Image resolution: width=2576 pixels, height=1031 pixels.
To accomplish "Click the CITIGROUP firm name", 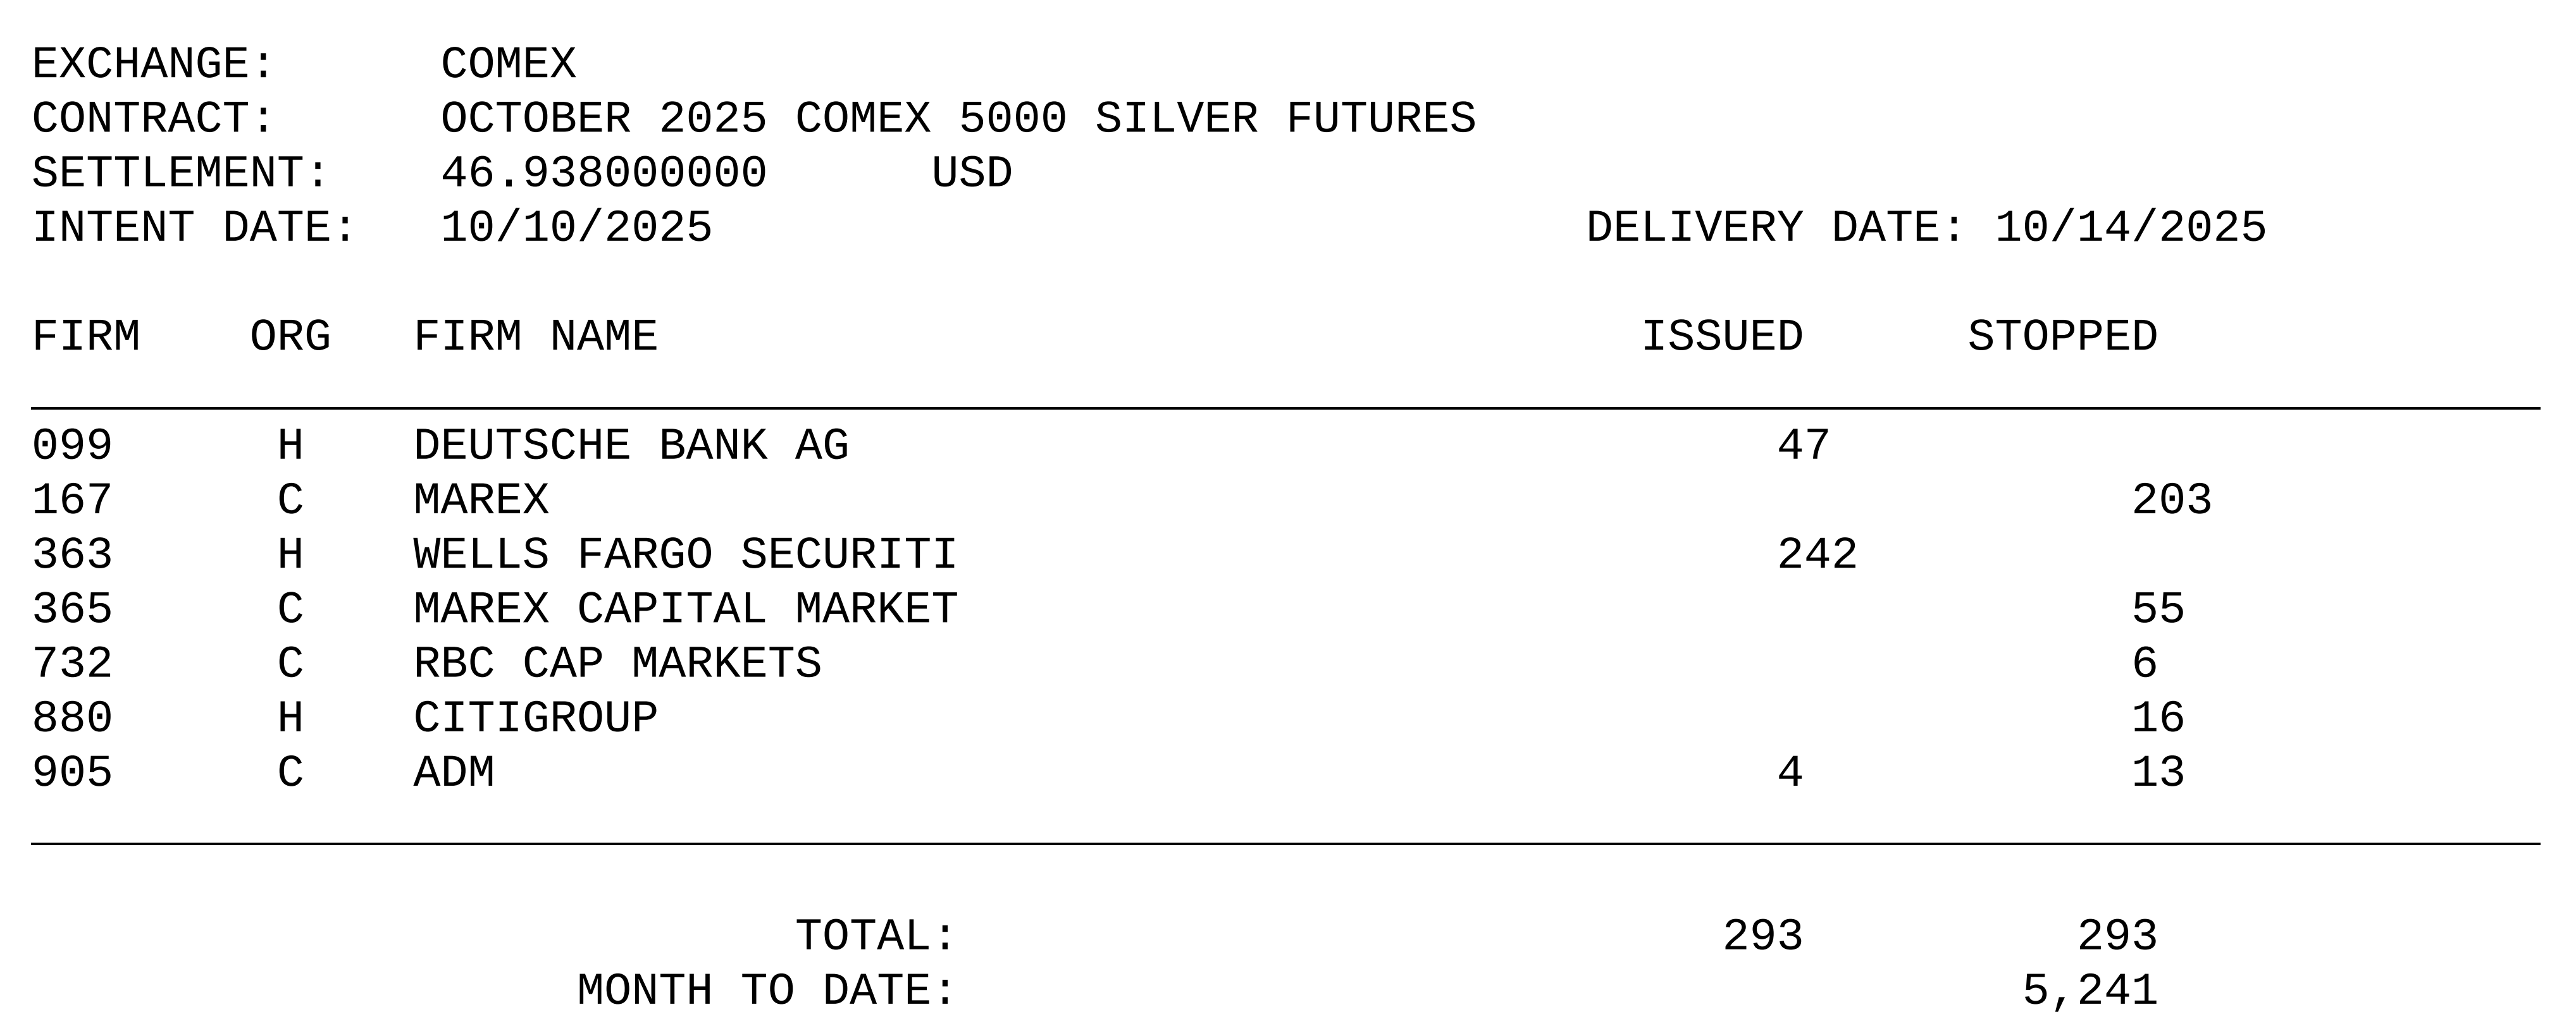I will [x=535, y=718].
